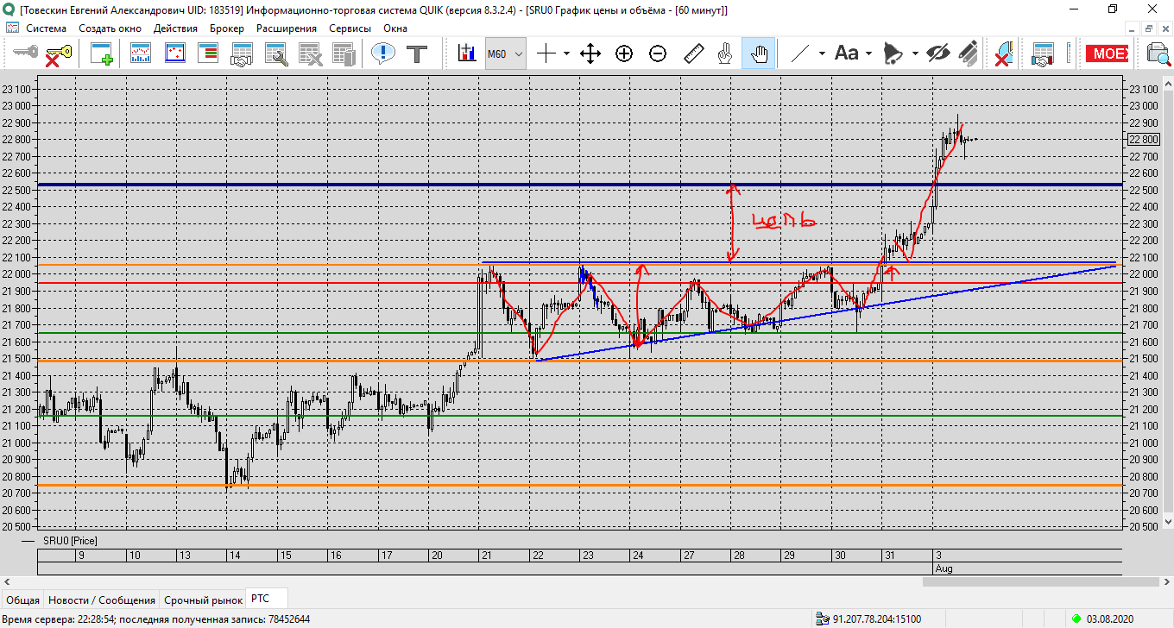Click the create new window icon
This screenshot has width=1174, height=628.
point(102,53)
